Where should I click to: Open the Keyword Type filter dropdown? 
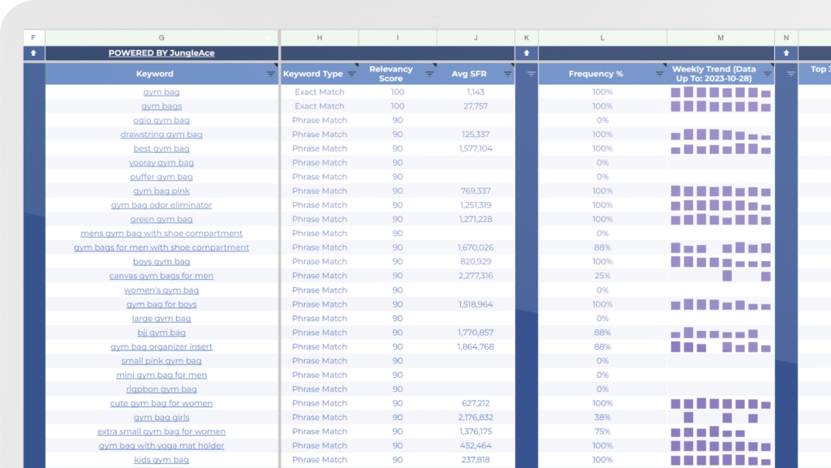351,74
